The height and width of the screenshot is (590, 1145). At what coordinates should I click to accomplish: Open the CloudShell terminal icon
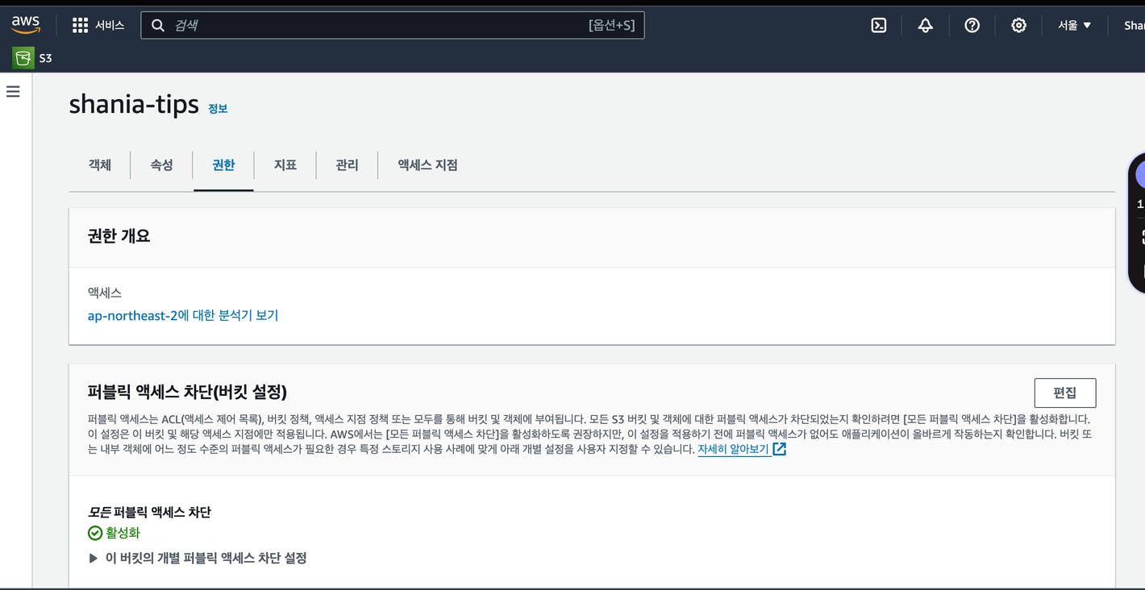point(879,25)
